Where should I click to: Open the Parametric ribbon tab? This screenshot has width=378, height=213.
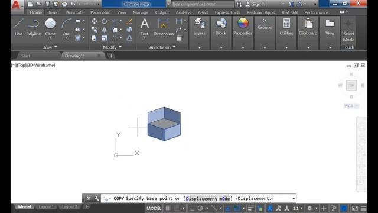pos(100,12)
